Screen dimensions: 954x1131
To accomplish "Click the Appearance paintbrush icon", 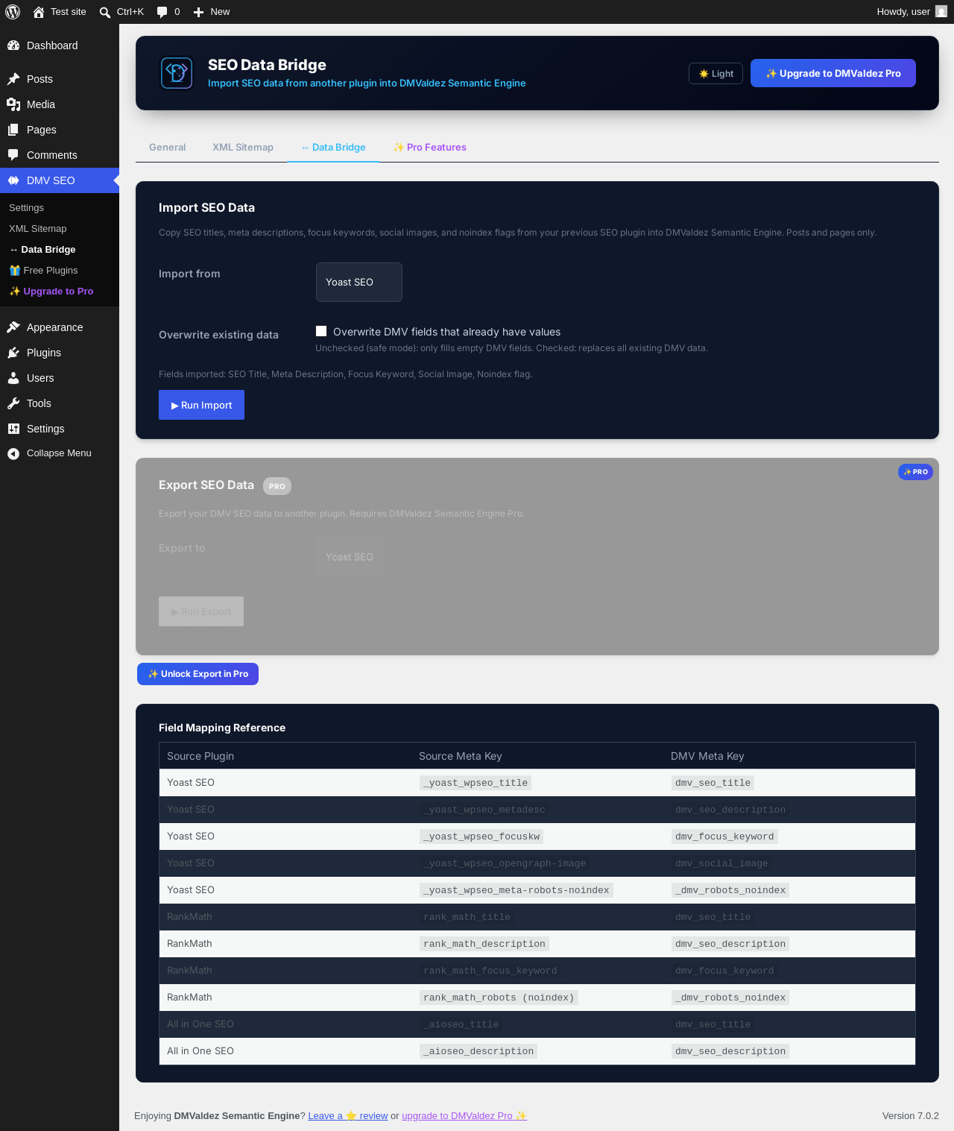I will tap(13, 327).
